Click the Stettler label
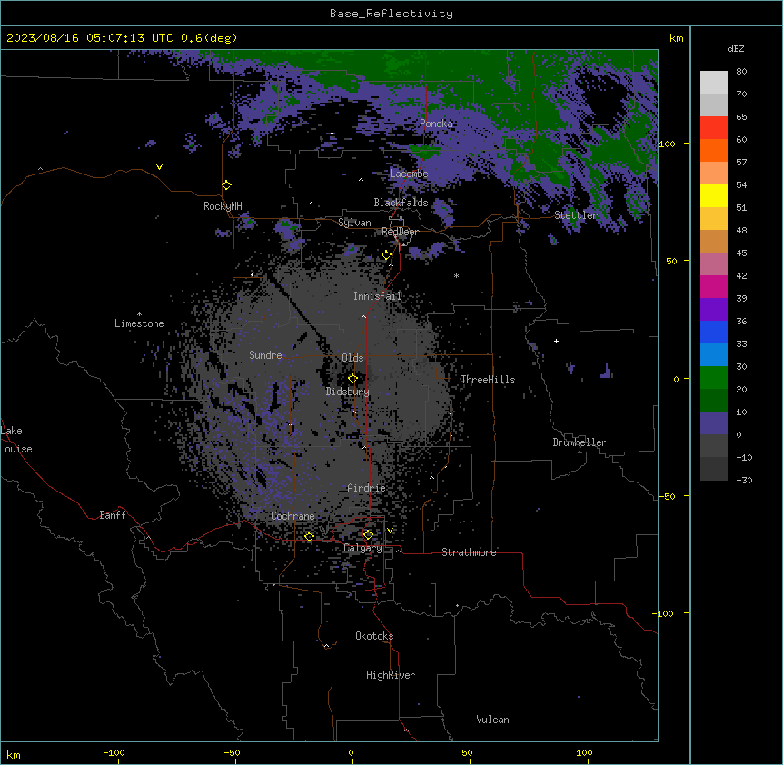The image size is (783, 765). coord(576,215)
